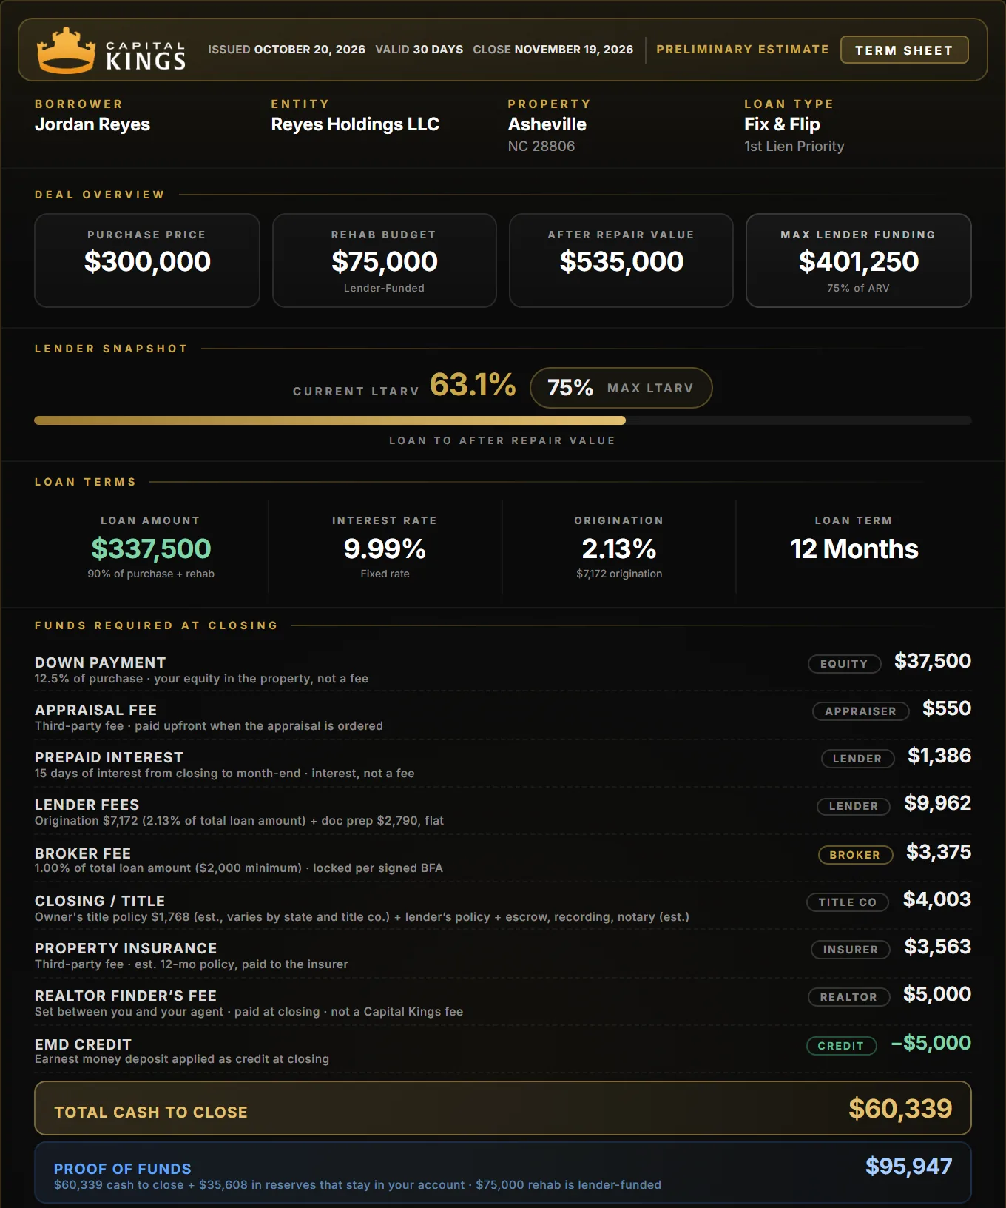Image resolution: width=1006 pixels, height=1208 pixels.
Task: Click the down payment amount $37,500
Action: click(933, 661)
